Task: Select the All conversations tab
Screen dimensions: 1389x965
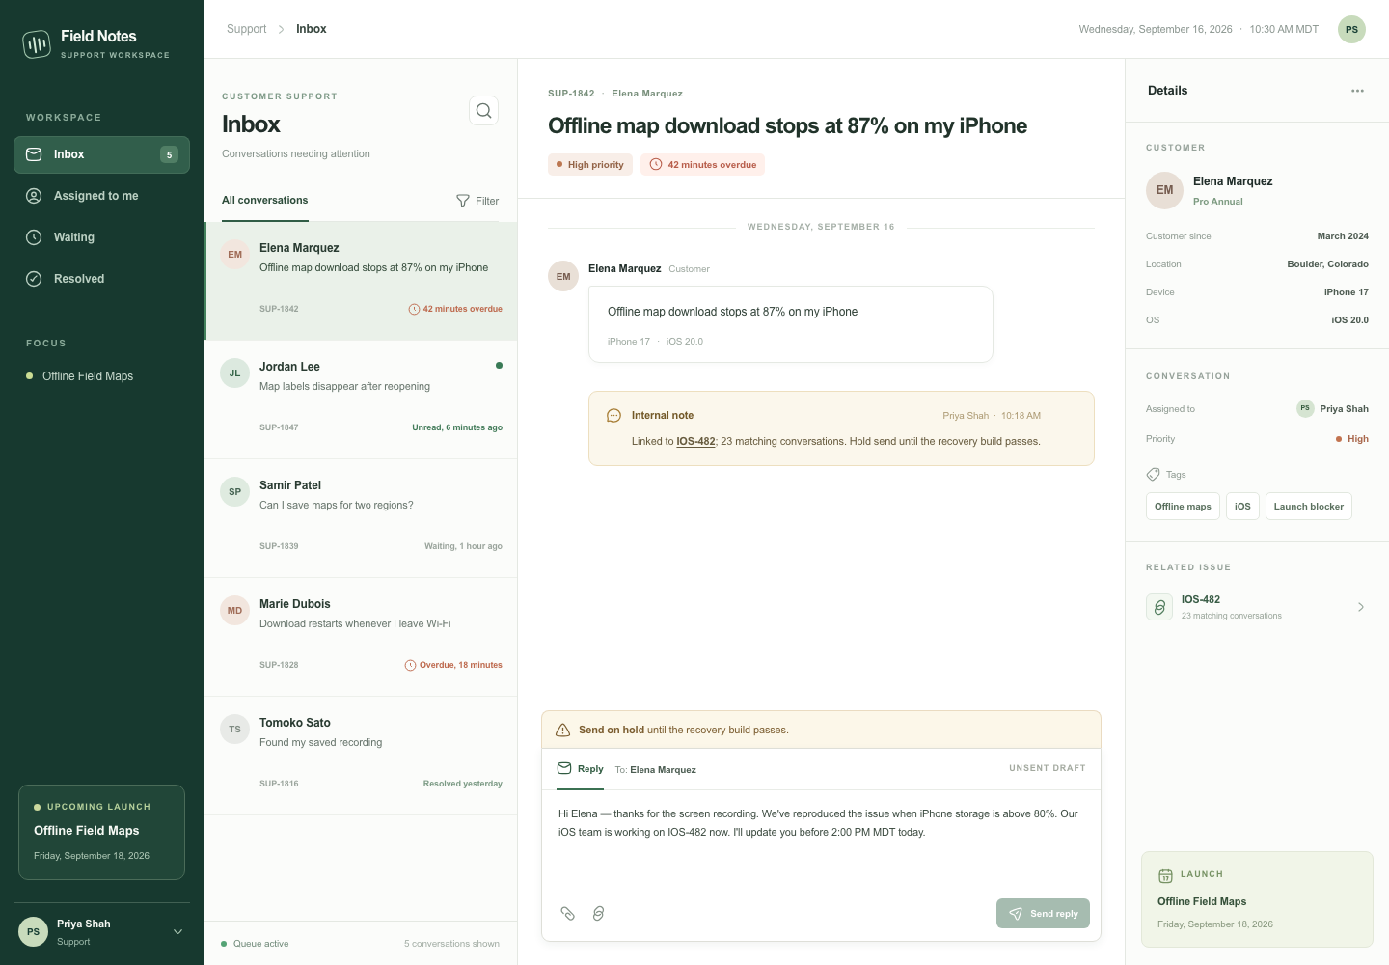Action: coord(265,201)
